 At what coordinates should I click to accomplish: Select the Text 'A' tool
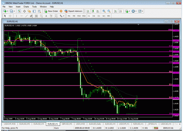pos(46,16)
